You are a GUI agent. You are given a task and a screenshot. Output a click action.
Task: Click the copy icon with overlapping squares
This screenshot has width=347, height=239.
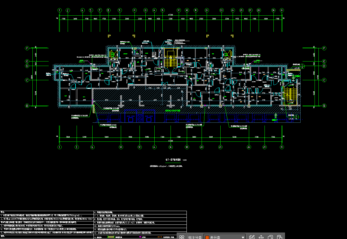[270, 237]
